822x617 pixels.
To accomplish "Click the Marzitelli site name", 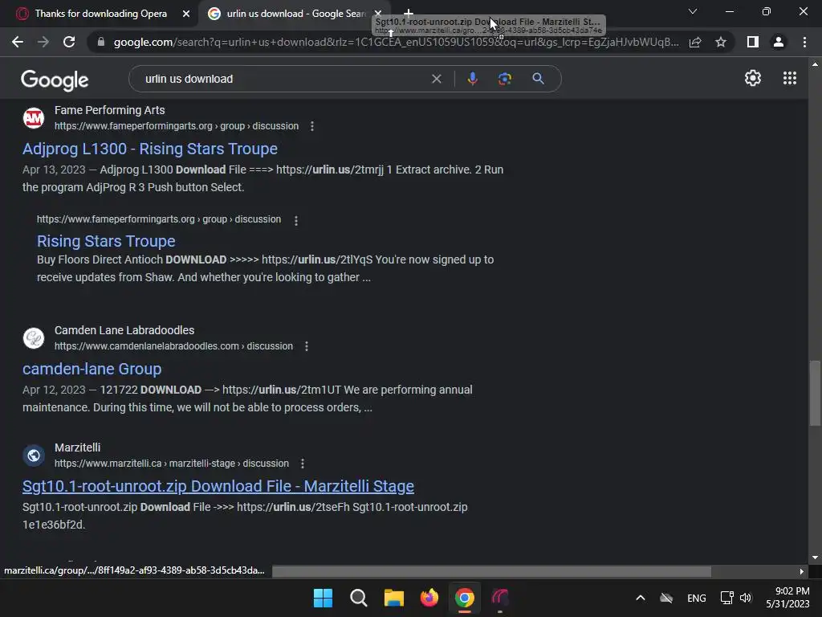I will (x=78, y=447).
